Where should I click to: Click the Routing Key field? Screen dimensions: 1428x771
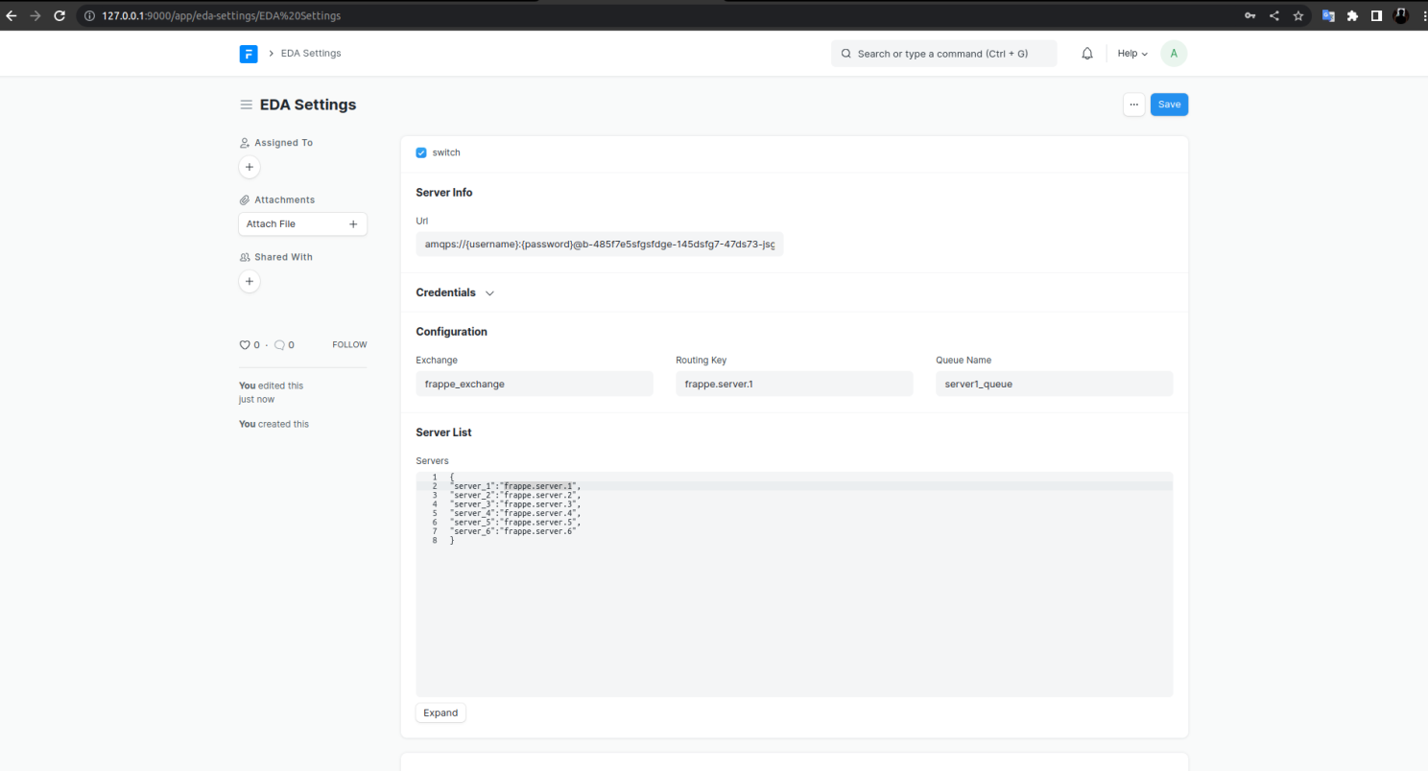(x=795, y=384)
